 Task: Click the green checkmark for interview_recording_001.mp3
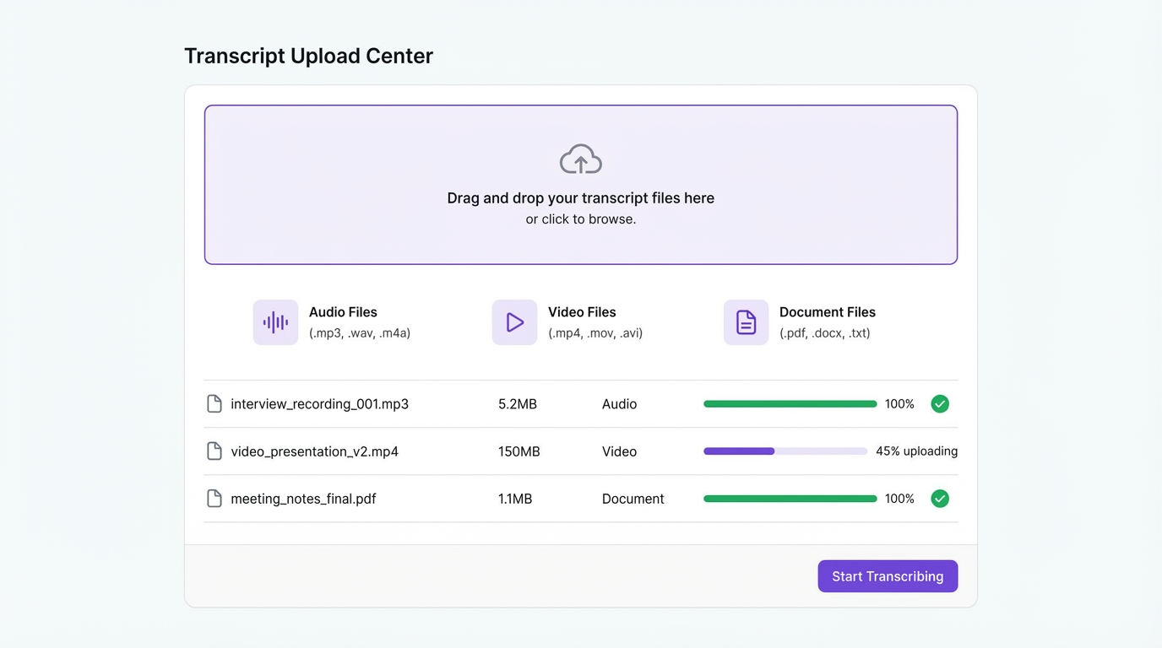click(940, 403)
